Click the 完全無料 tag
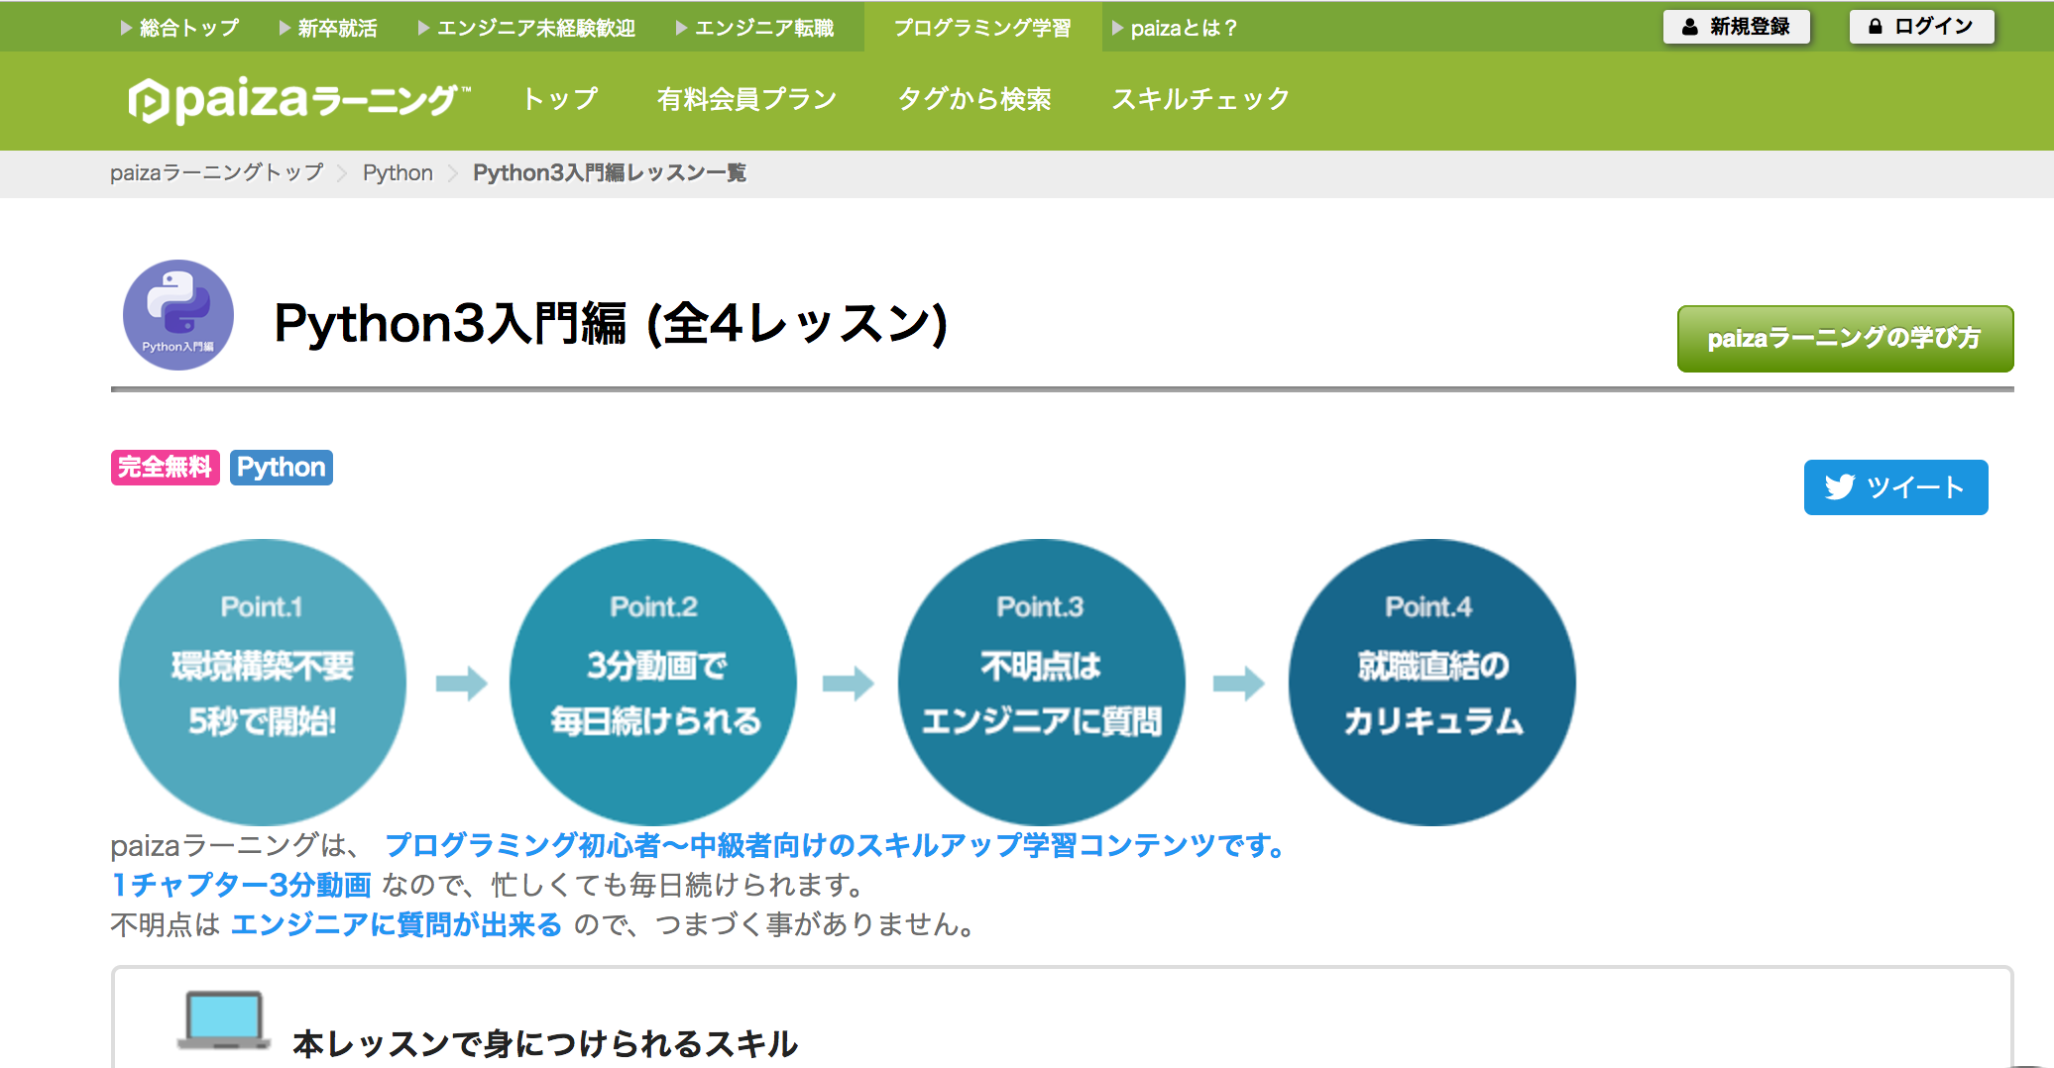This screenshot has height=1068, width=2054. point(165,468)
